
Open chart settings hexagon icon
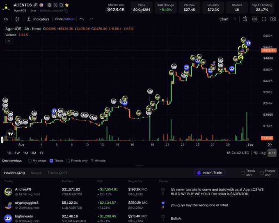(x=254, y=19)
